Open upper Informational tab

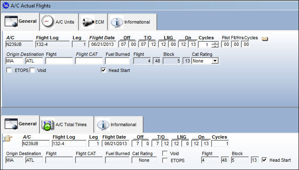tap(132, 22)
